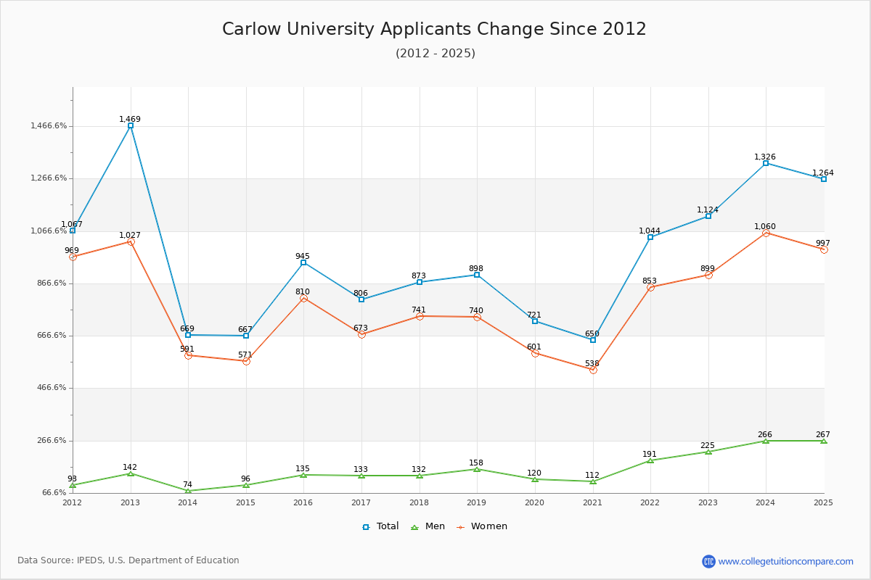Click the Men 2018 data point labeled 132

pos(420,476)
